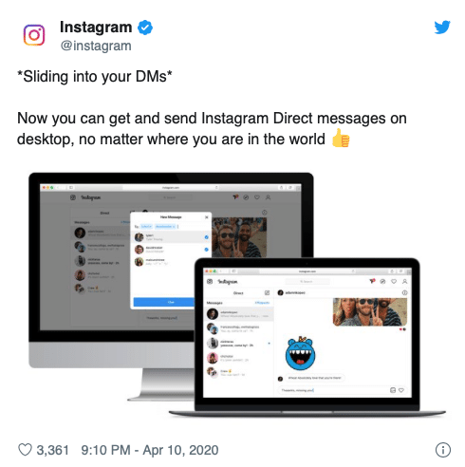This screenshot has height=467, width=465.
Task: Like the tweet with the heart icon
Action: 25,450
